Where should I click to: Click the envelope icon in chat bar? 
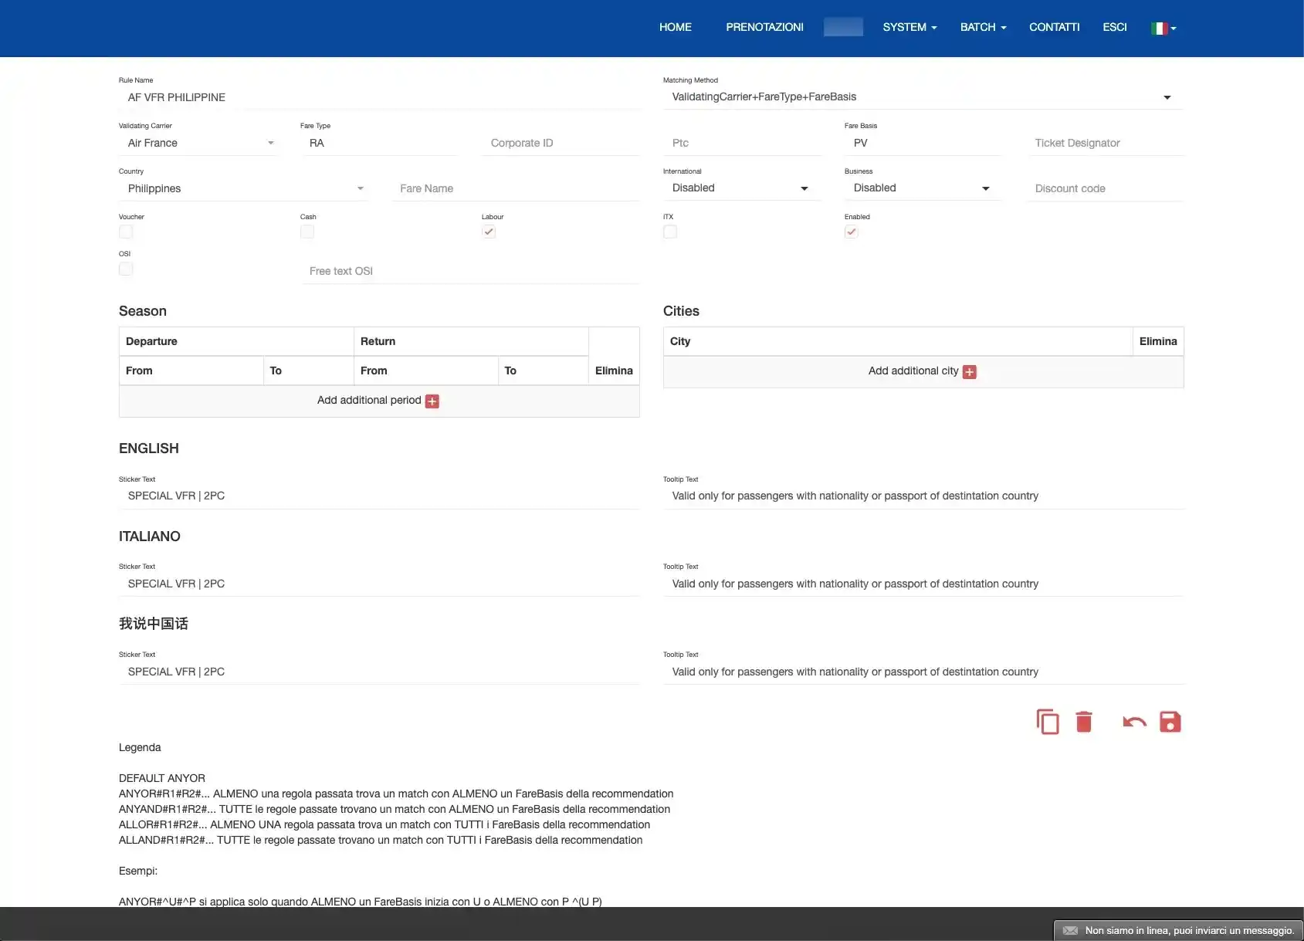(x=1070, y=930)
